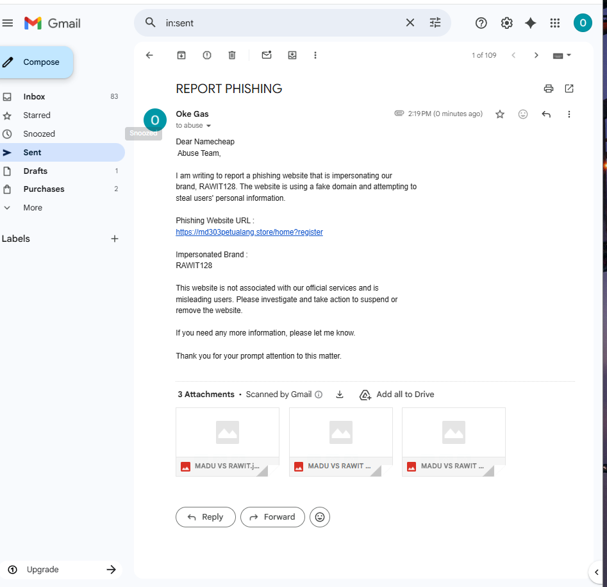Image resolution: width=607 pixels, height=587 pixels.
Task: Go to the newer conversation arrow
Action: pyautogui.click(x=513, y=55)
